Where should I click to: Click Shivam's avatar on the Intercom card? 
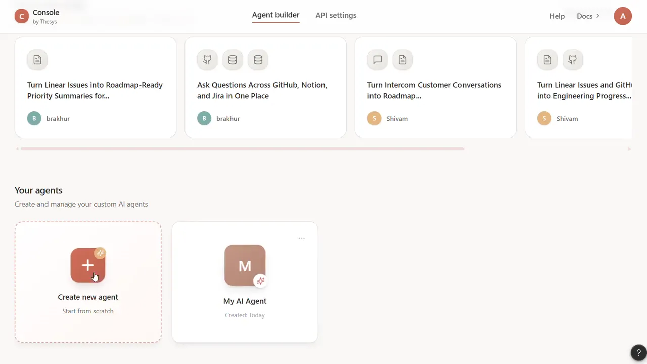pyautogui.click(x=374, y=118)
